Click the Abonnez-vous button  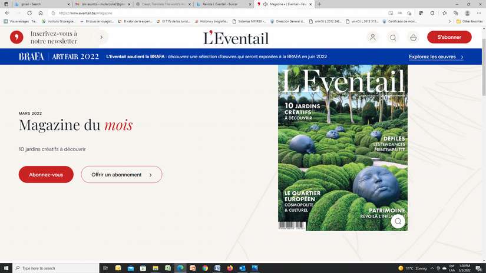coord(46,175)
